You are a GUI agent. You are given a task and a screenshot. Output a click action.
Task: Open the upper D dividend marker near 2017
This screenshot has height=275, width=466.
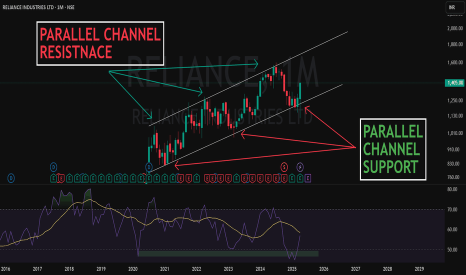[x=53, y=167]
